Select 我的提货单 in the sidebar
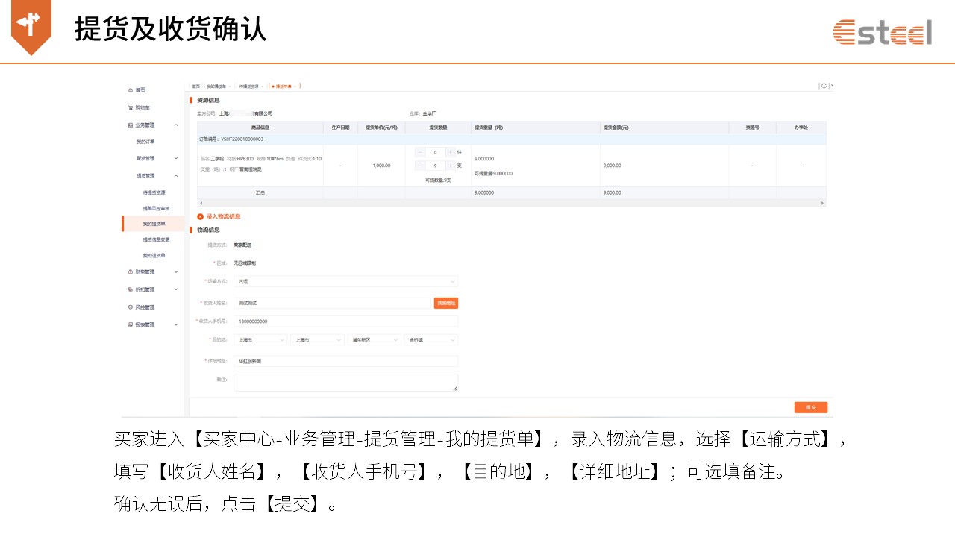Viewport: 955px width, 537px height. click(154, 224)
